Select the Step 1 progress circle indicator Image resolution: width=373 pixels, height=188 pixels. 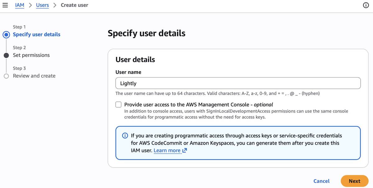coord(6,34)
